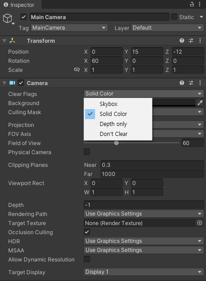The width and height of the screenshot is (206, 281).
Task: Click the Inspector lock icon
Action: (191, 4)
